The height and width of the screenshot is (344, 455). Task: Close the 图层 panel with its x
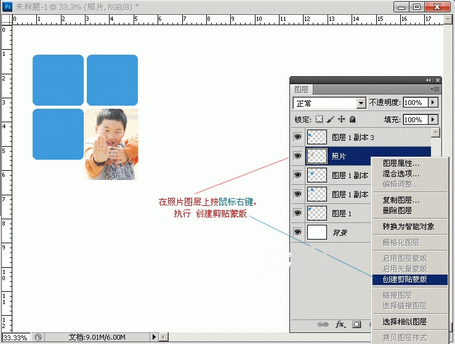(438, 80)
